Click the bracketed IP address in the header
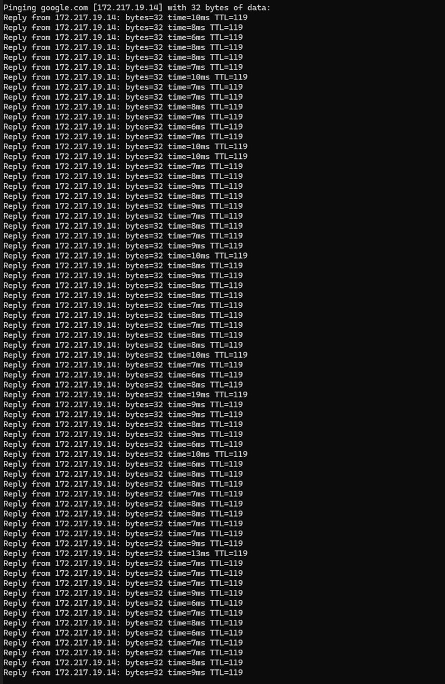Image resolution: width=445 pixels, height=684 pixels. pos(128,7)
